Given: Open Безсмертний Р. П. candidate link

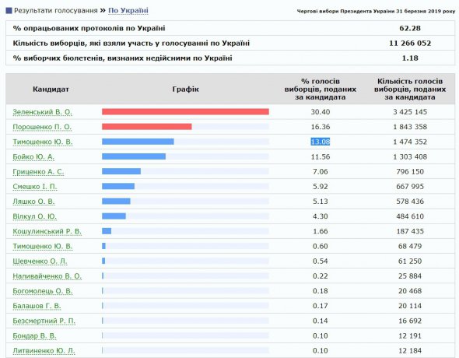Looking at the screenshot, I should pyautogui.click(x=44, y=321).
